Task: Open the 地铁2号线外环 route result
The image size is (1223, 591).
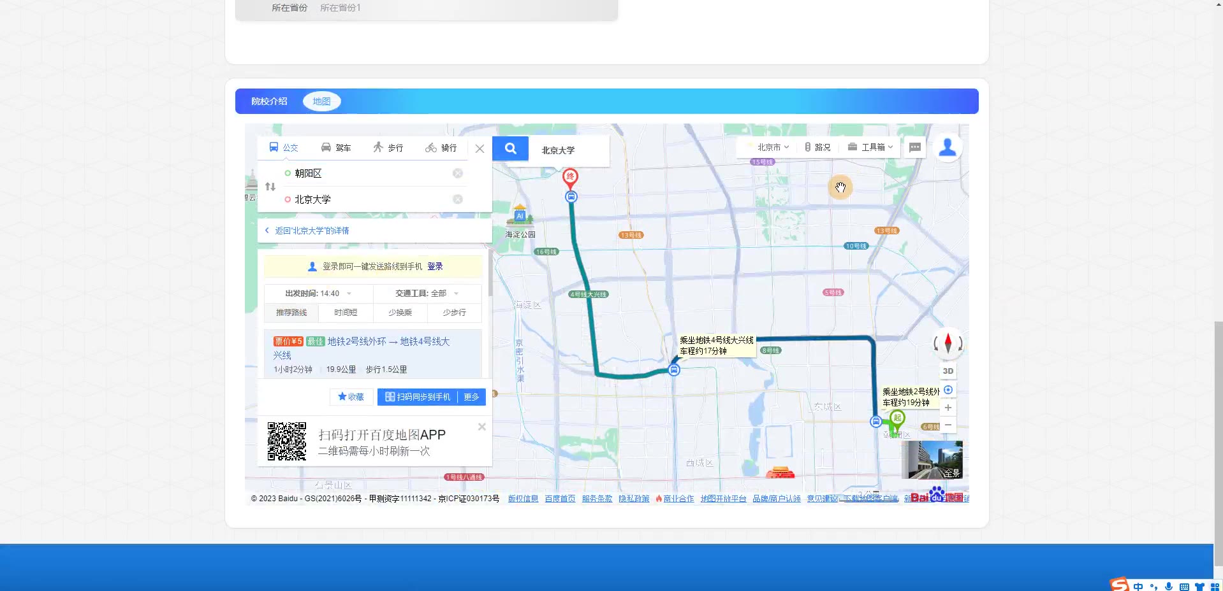Action: (x=373, y=355)
